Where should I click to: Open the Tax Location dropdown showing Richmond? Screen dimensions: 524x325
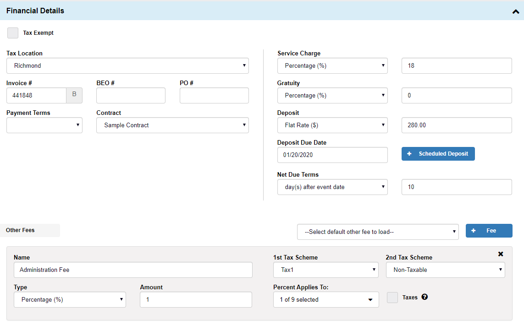[127, 66]
